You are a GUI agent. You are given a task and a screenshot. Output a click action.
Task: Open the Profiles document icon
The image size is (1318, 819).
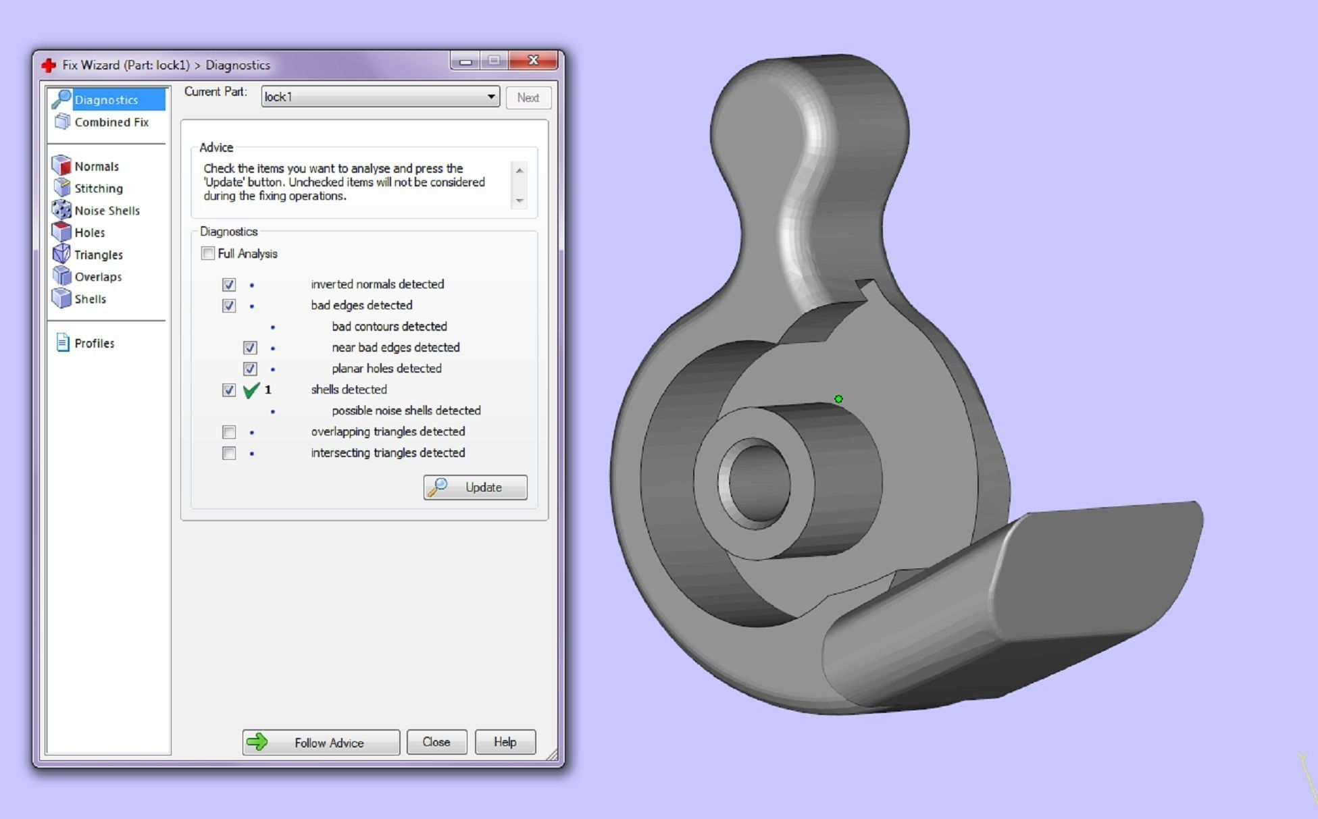62,343
